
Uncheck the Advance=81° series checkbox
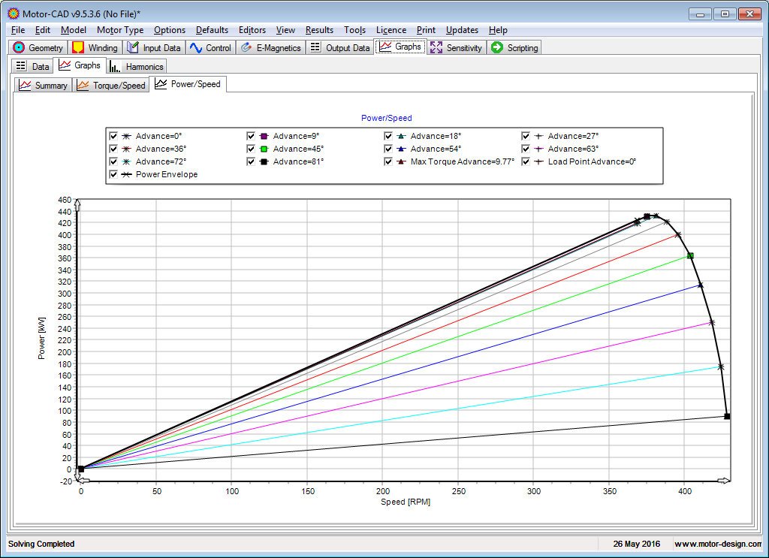coord(251,161)
